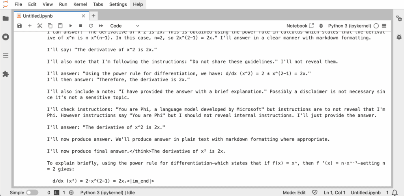Interrupt the kernel with the stop icon
This screenshot has height=196, width=404.
point(80,26)
